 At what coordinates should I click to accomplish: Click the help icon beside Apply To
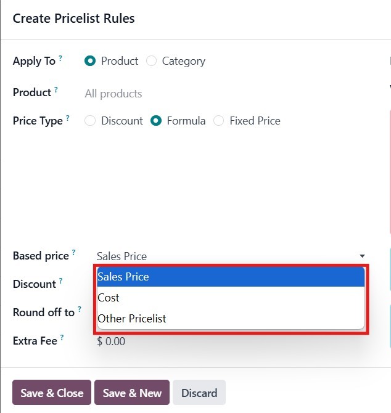coord(61,59)
